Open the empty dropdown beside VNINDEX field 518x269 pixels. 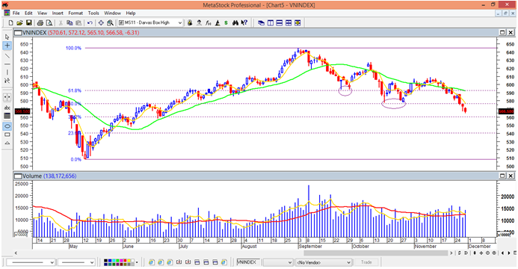pos(278,262)
